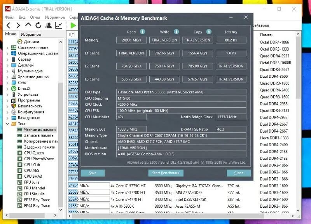Click the results list vertical scrollbar
Viewport: 311px width, 224px height.
(298, 67)
